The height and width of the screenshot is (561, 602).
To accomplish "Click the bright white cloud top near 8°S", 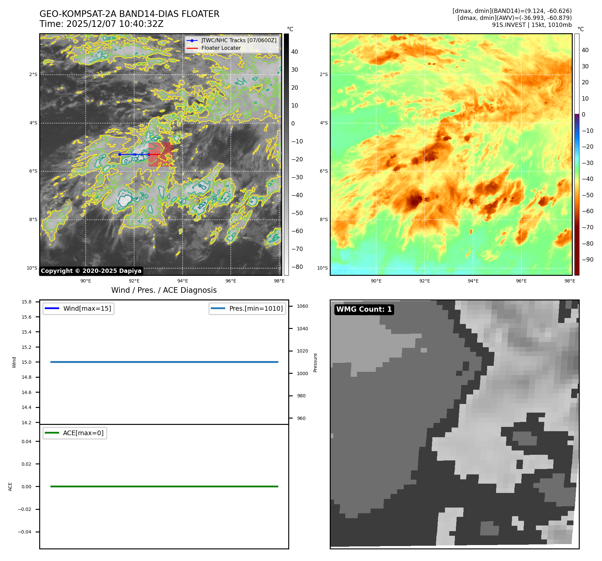I will tap(125, 201).
